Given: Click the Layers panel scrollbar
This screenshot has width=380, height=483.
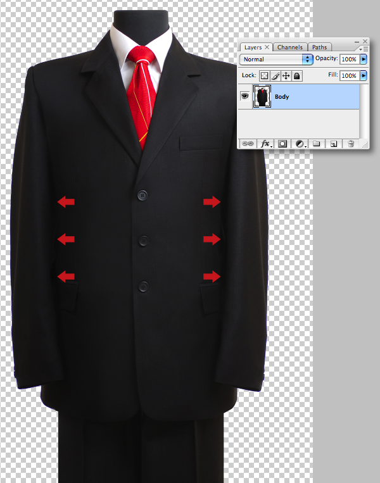Looking at the screenshot, I should click(x=364, y=111).
